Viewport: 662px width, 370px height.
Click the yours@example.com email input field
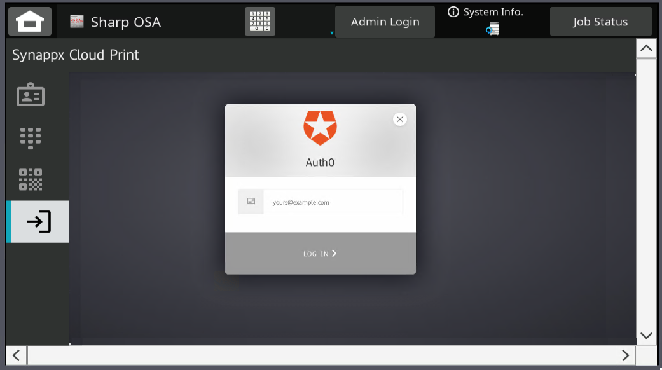coord(333,202)
